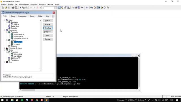
Task: Click the Windows Start button
Action: coord(2,100)
